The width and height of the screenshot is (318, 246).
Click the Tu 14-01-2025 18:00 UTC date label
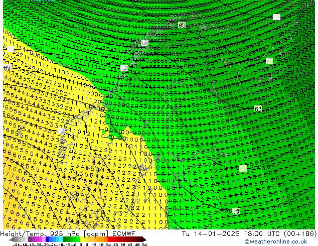click(x=231, y=234)
